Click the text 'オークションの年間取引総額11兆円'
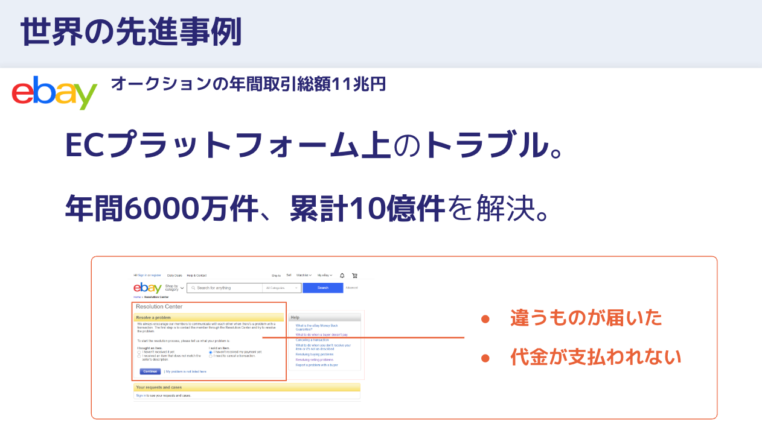Viewport: 762px width, 427px height. tap(248, 84)
